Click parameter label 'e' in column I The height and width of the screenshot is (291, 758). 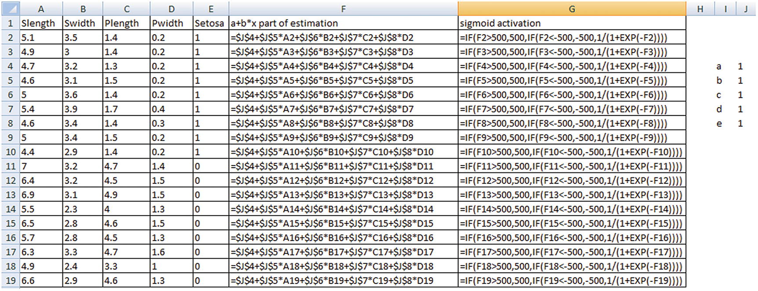[x=719, y=123]
